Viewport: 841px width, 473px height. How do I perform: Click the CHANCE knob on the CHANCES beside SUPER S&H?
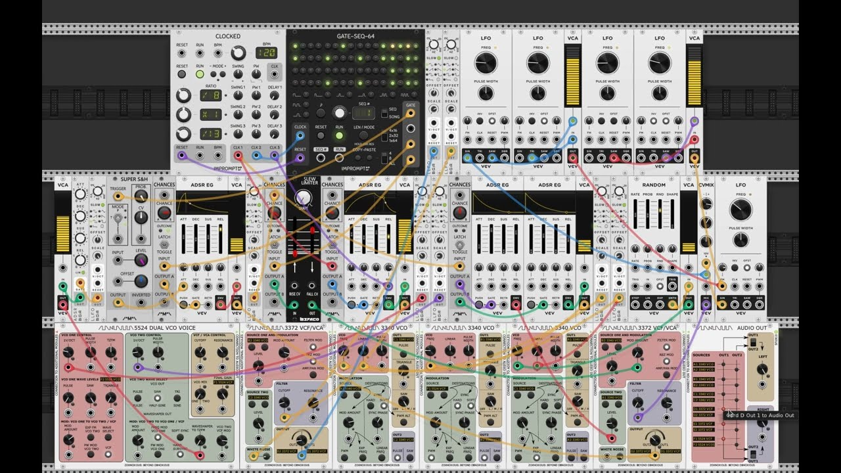(164, 213)
